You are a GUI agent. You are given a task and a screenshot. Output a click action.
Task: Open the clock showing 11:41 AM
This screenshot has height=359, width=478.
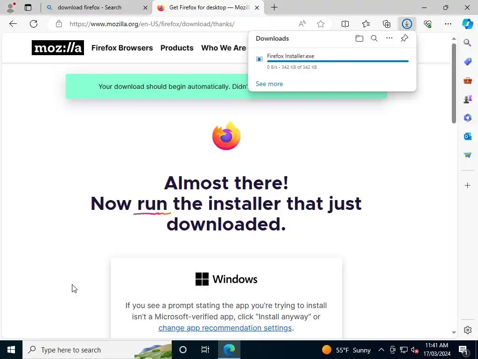pyautogui.click(x=437, y=350)
